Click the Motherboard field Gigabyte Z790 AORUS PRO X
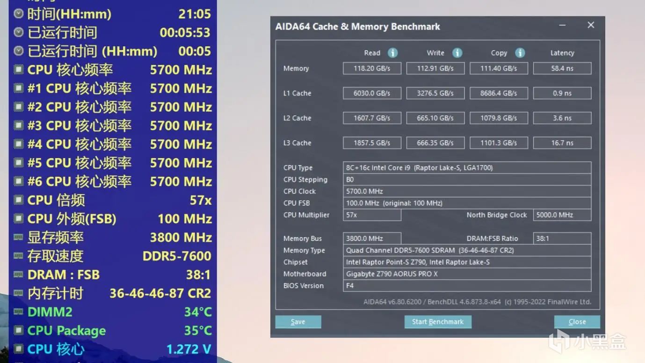 coord(467,274)
